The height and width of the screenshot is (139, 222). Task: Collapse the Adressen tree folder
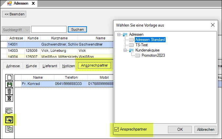pos(119,34)
